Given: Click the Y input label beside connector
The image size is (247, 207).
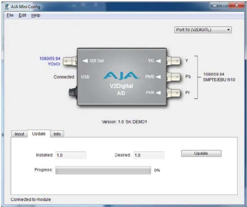Looking at the screenshot, I should (x=187, y=61).
